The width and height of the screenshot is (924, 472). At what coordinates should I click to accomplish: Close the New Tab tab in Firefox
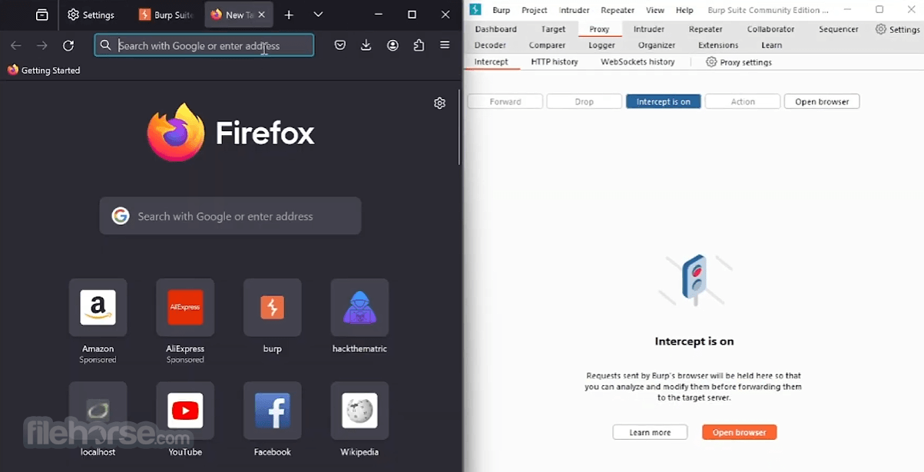[263, 15]
